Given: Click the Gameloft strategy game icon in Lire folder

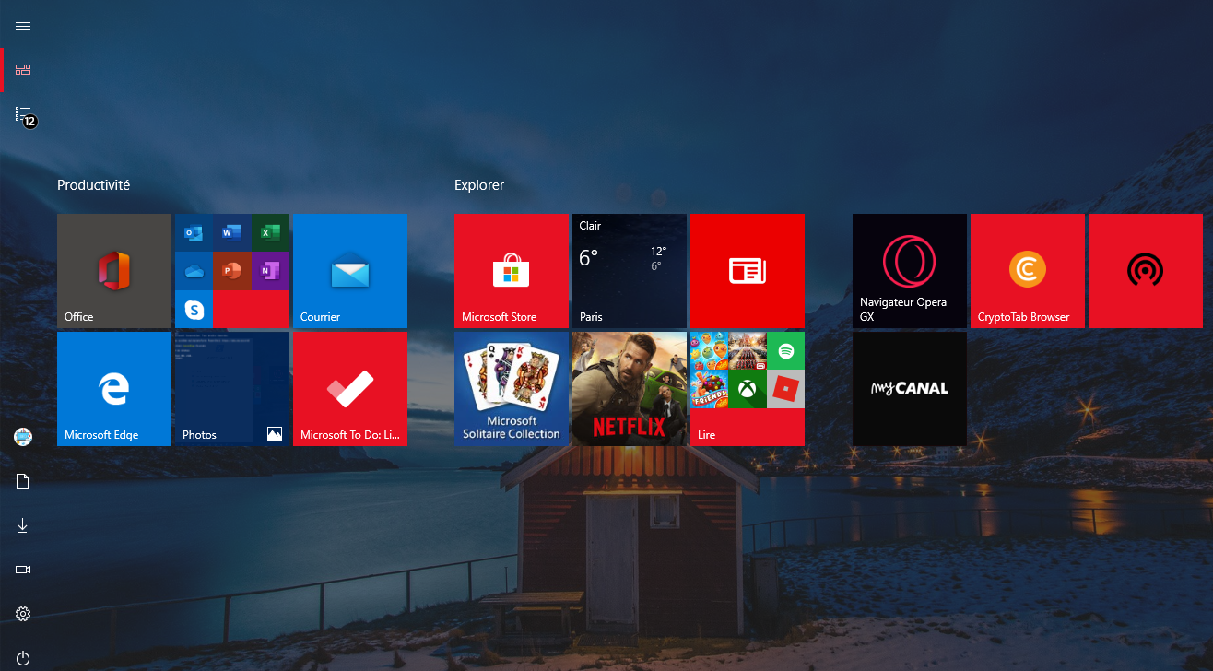Looking at the screenshot, I should [x=748, y=351].
